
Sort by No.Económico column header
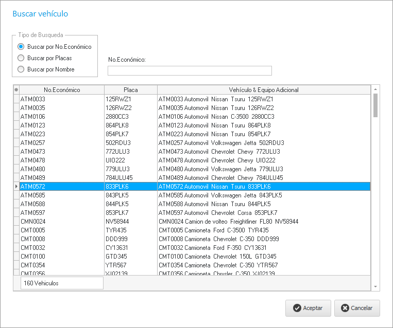point(62,90)
